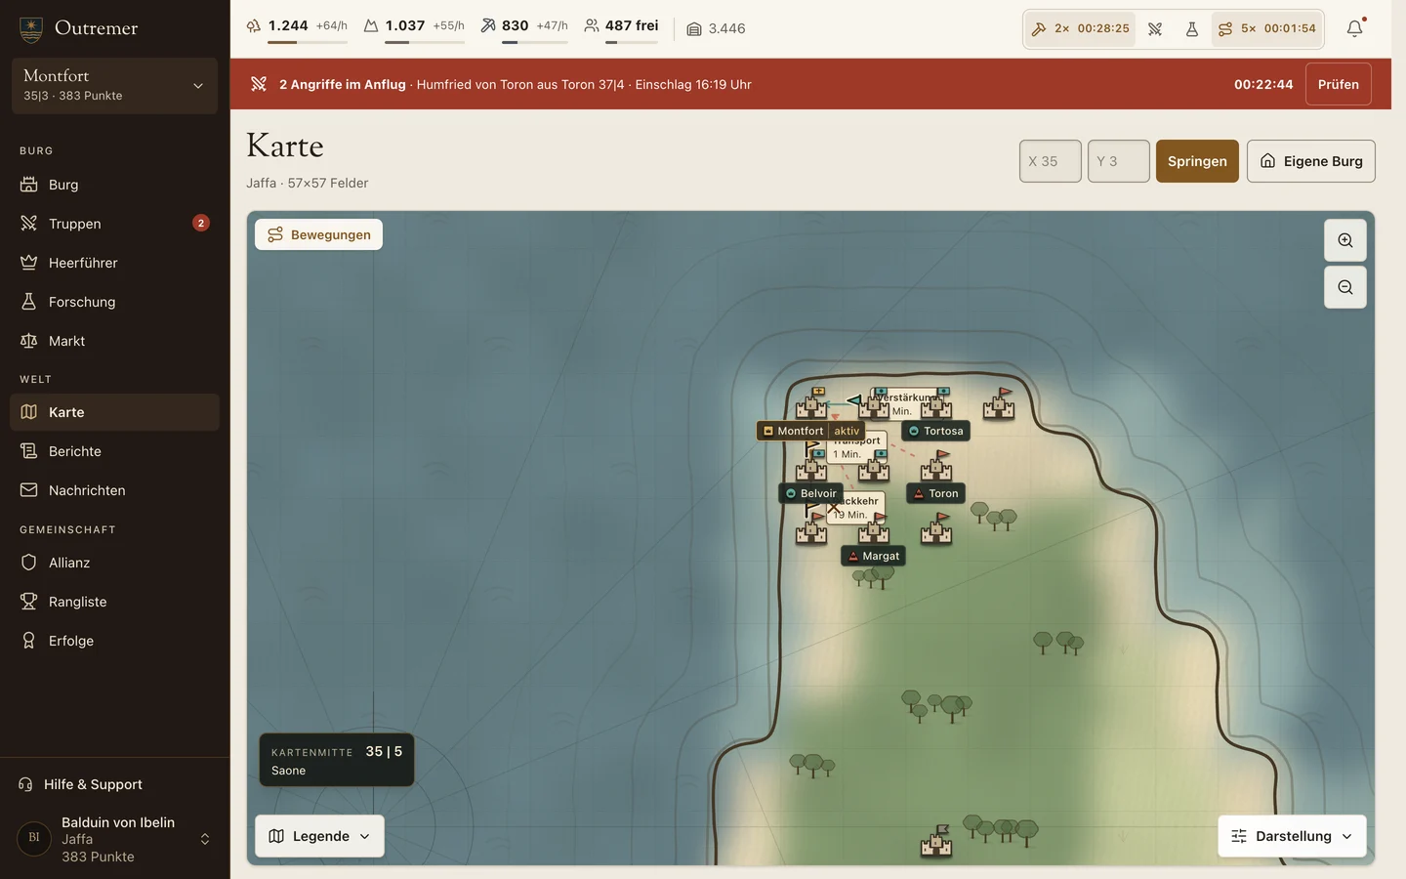Click the red Truppen notification badge
This screenshot has height=879, width=1406.
(201, 223)
